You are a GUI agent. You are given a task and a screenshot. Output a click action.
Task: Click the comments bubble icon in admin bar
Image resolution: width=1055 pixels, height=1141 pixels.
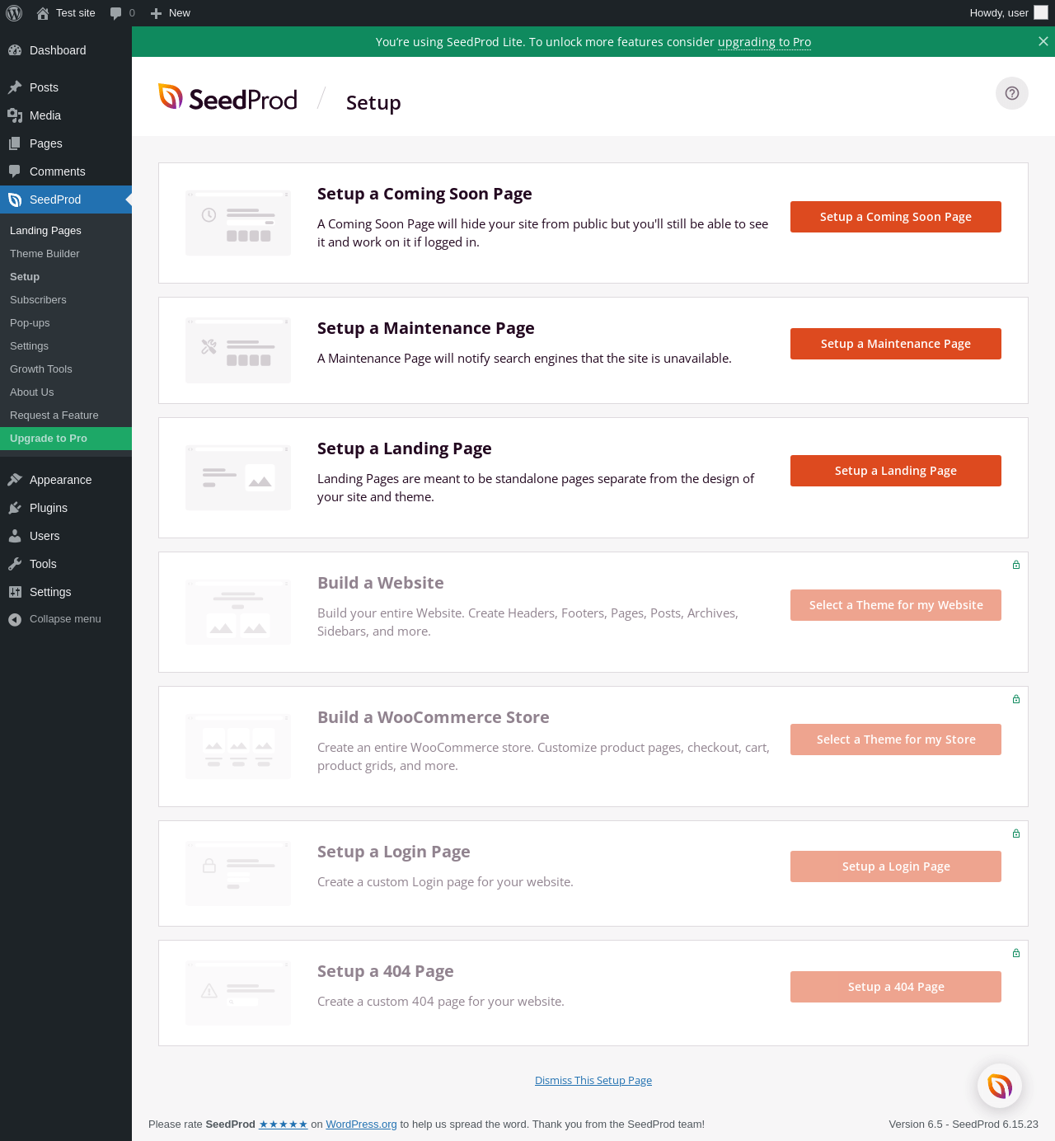pos(116,13)
